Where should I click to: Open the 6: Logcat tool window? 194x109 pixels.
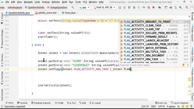[x=95, y=103]
